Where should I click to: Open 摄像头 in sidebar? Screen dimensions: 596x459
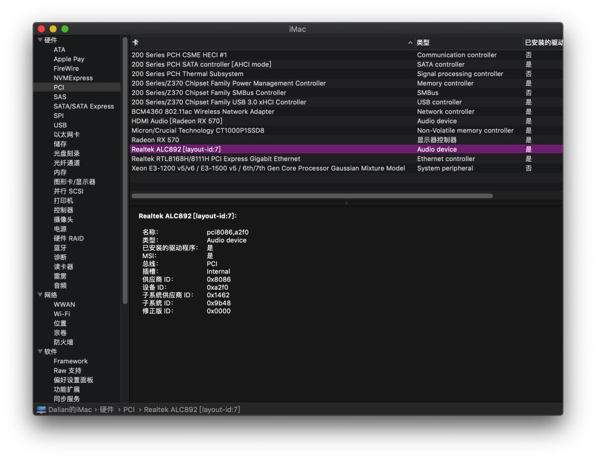pyautogui.click(x=63, y=220)
